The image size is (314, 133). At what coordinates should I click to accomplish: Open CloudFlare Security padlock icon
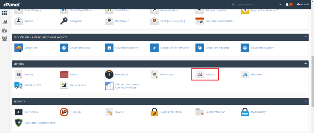[x=109, y=48]
